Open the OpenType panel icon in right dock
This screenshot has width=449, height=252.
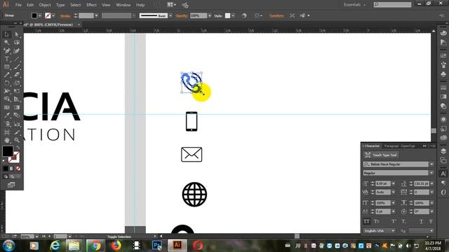tap(443, 192)
